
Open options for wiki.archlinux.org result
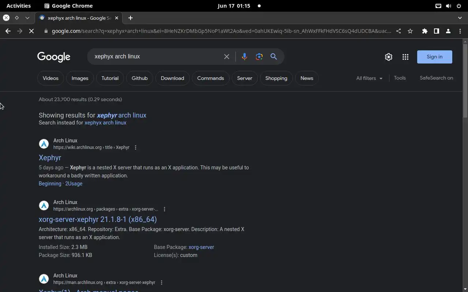click(x=136, y=147)
